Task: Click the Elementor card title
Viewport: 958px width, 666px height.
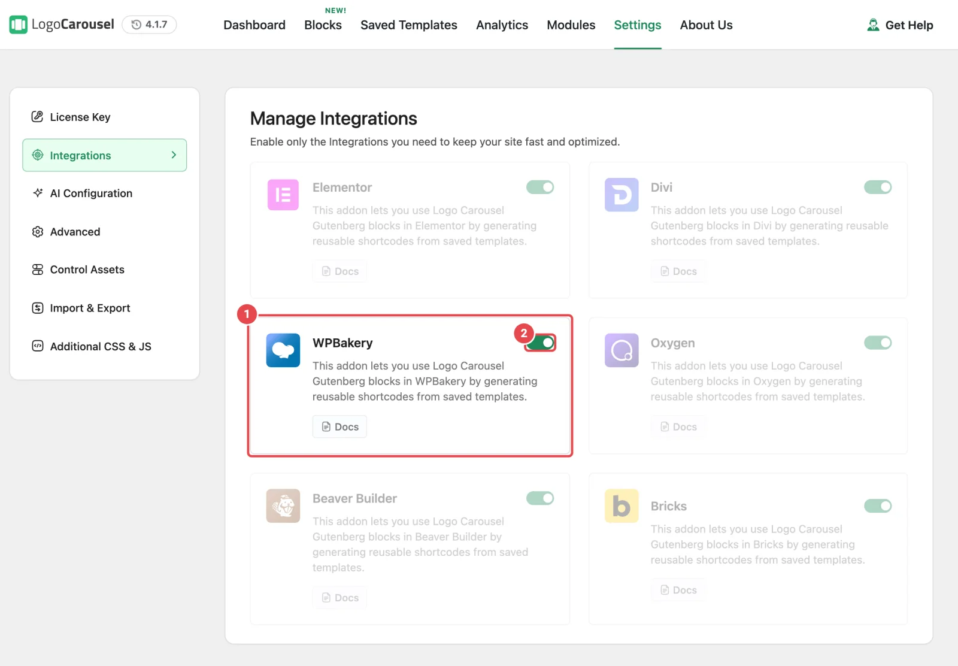Action: click(342, 187)
